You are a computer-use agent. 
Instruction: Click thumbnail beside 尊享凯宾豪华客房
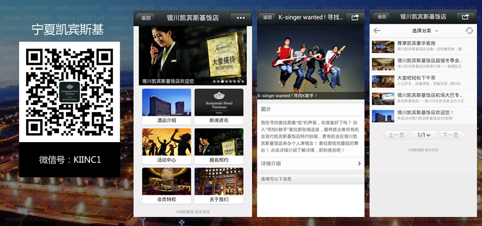click(383, 47)
